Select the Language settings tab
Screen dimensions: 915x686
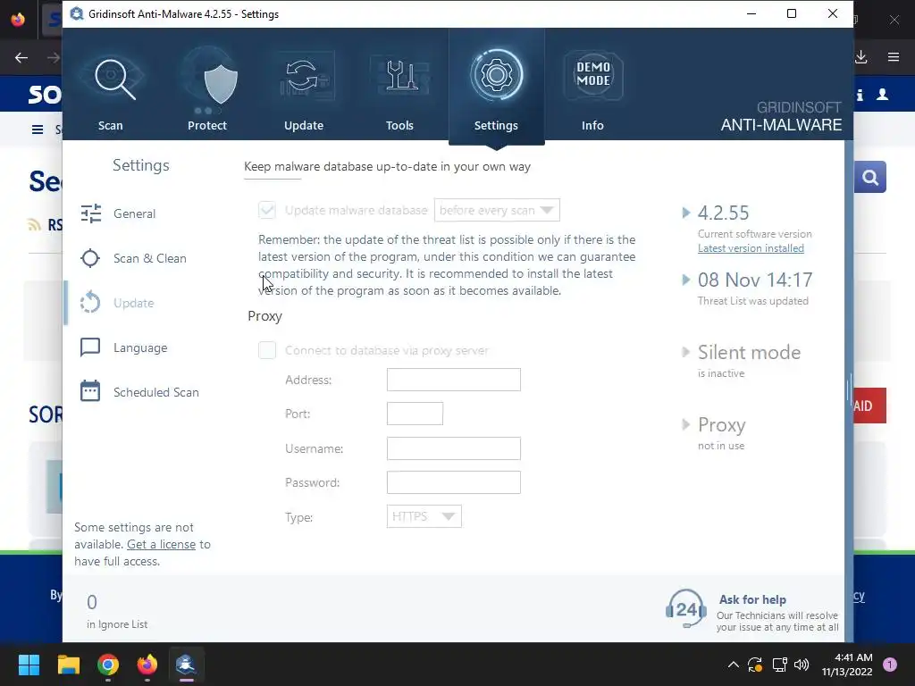pos(139,347)
